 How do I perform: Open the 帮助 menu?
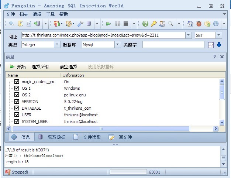click(63, 14)
